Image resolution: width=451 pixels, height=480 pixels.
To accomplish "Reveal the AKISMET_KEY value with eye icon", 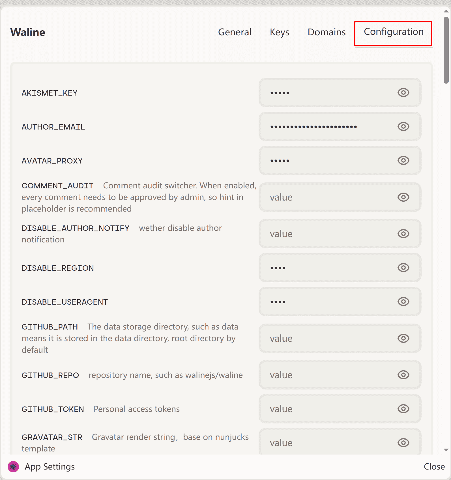I will pos(403,92).
